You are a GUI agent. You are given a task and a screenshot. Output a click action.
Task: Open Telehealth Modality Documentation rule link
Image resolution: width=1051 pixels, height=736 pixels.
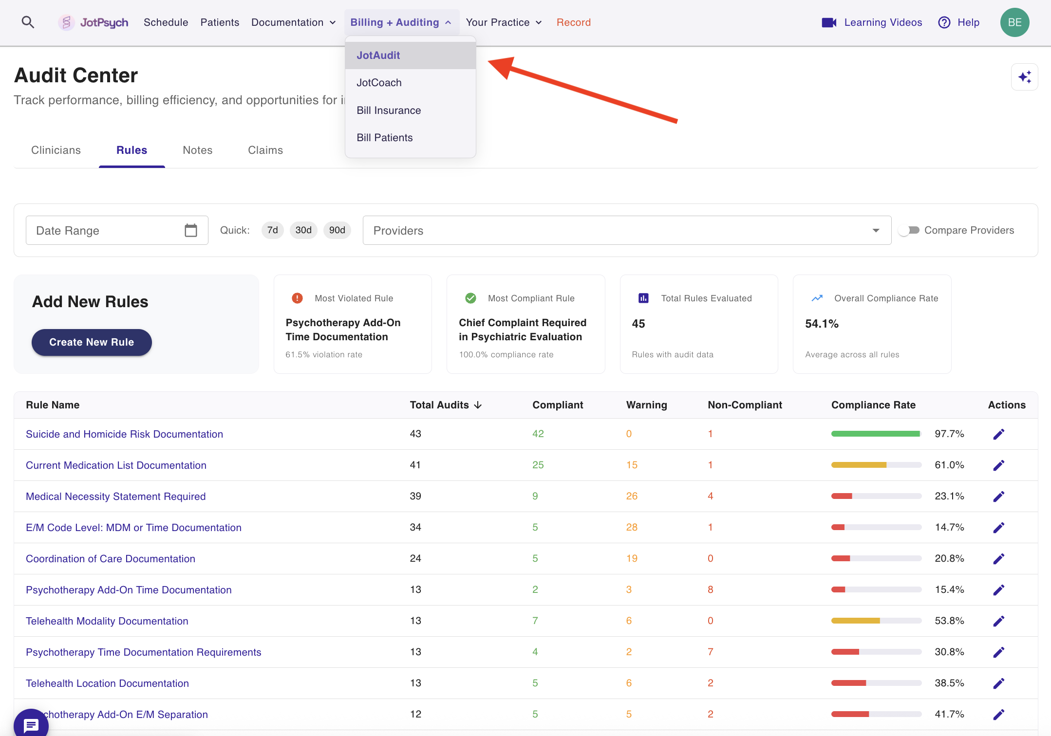[107, 621]
